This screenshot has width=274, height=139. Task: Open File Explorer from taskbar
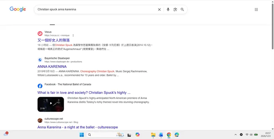(153, 135)
